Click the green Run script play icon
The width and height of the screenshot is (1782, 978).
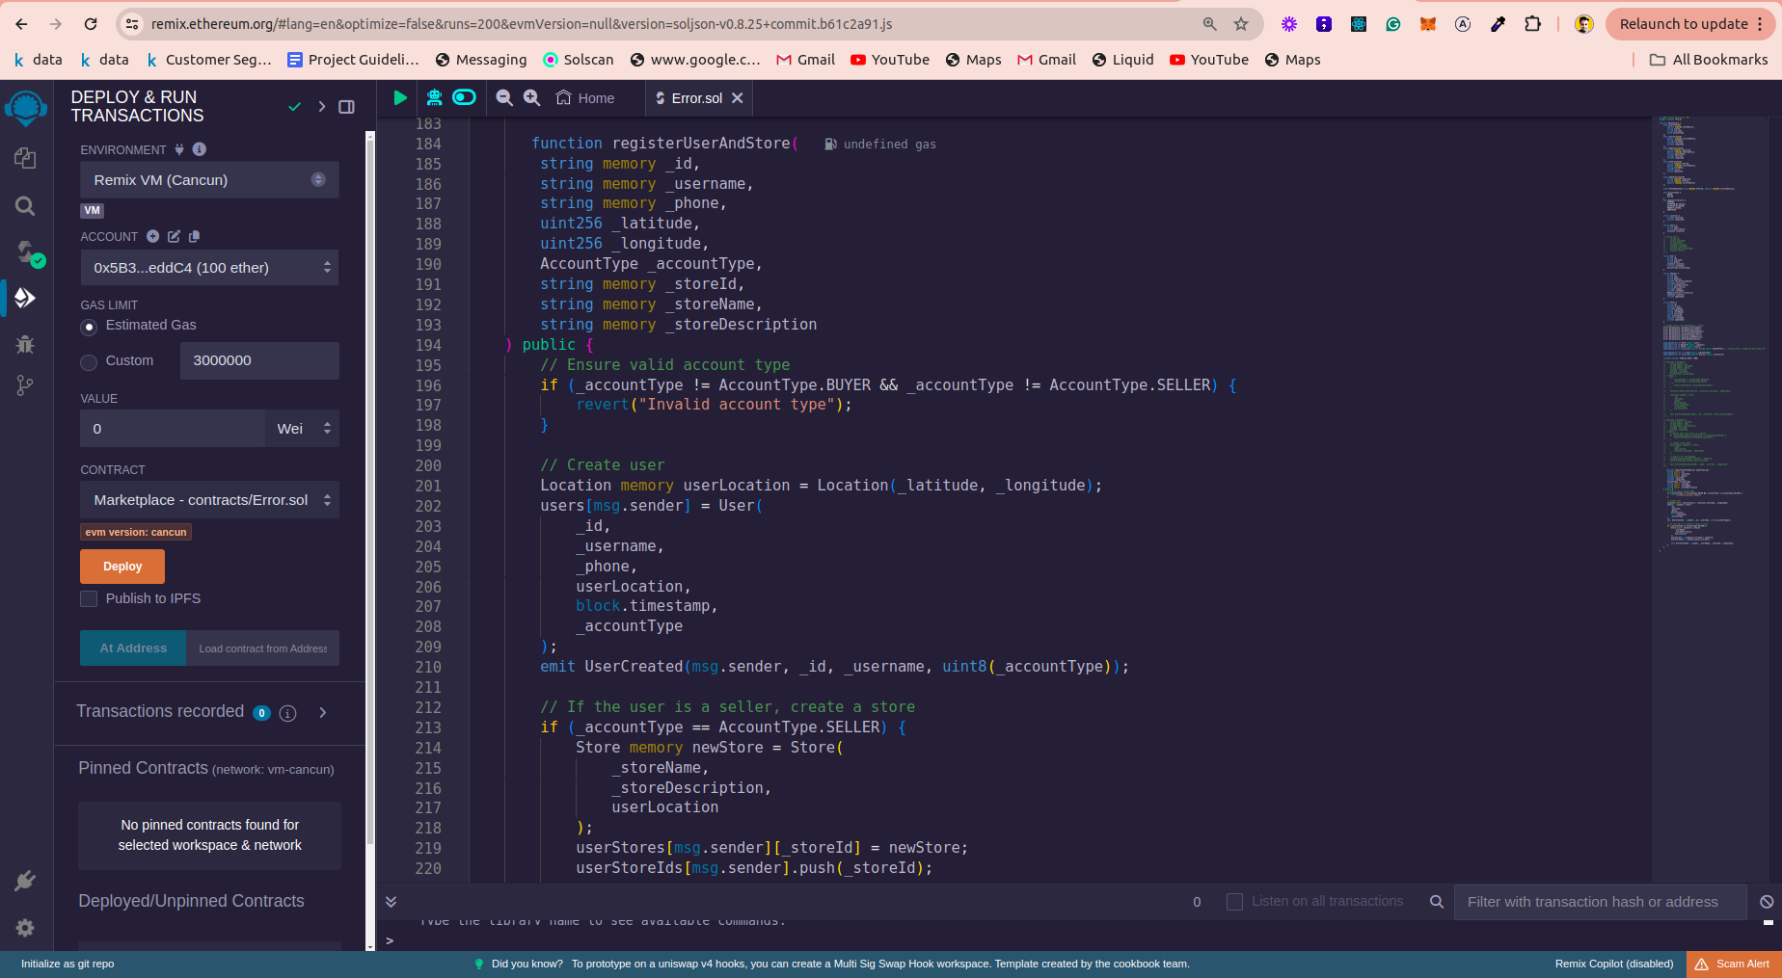pyautogui.click(x=400, y=97)
